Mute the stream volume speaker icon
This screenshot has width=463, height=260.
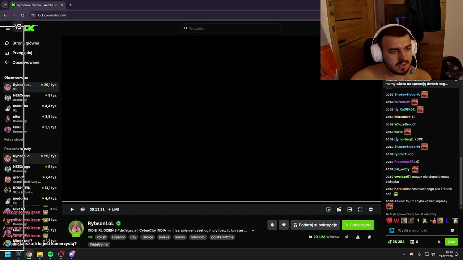click(82, 209)
